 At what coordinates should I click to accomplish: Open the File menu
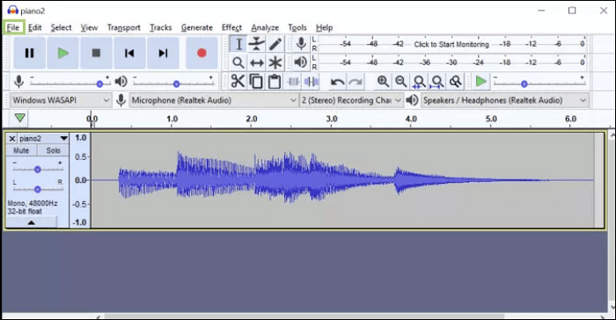click(13, 27)
